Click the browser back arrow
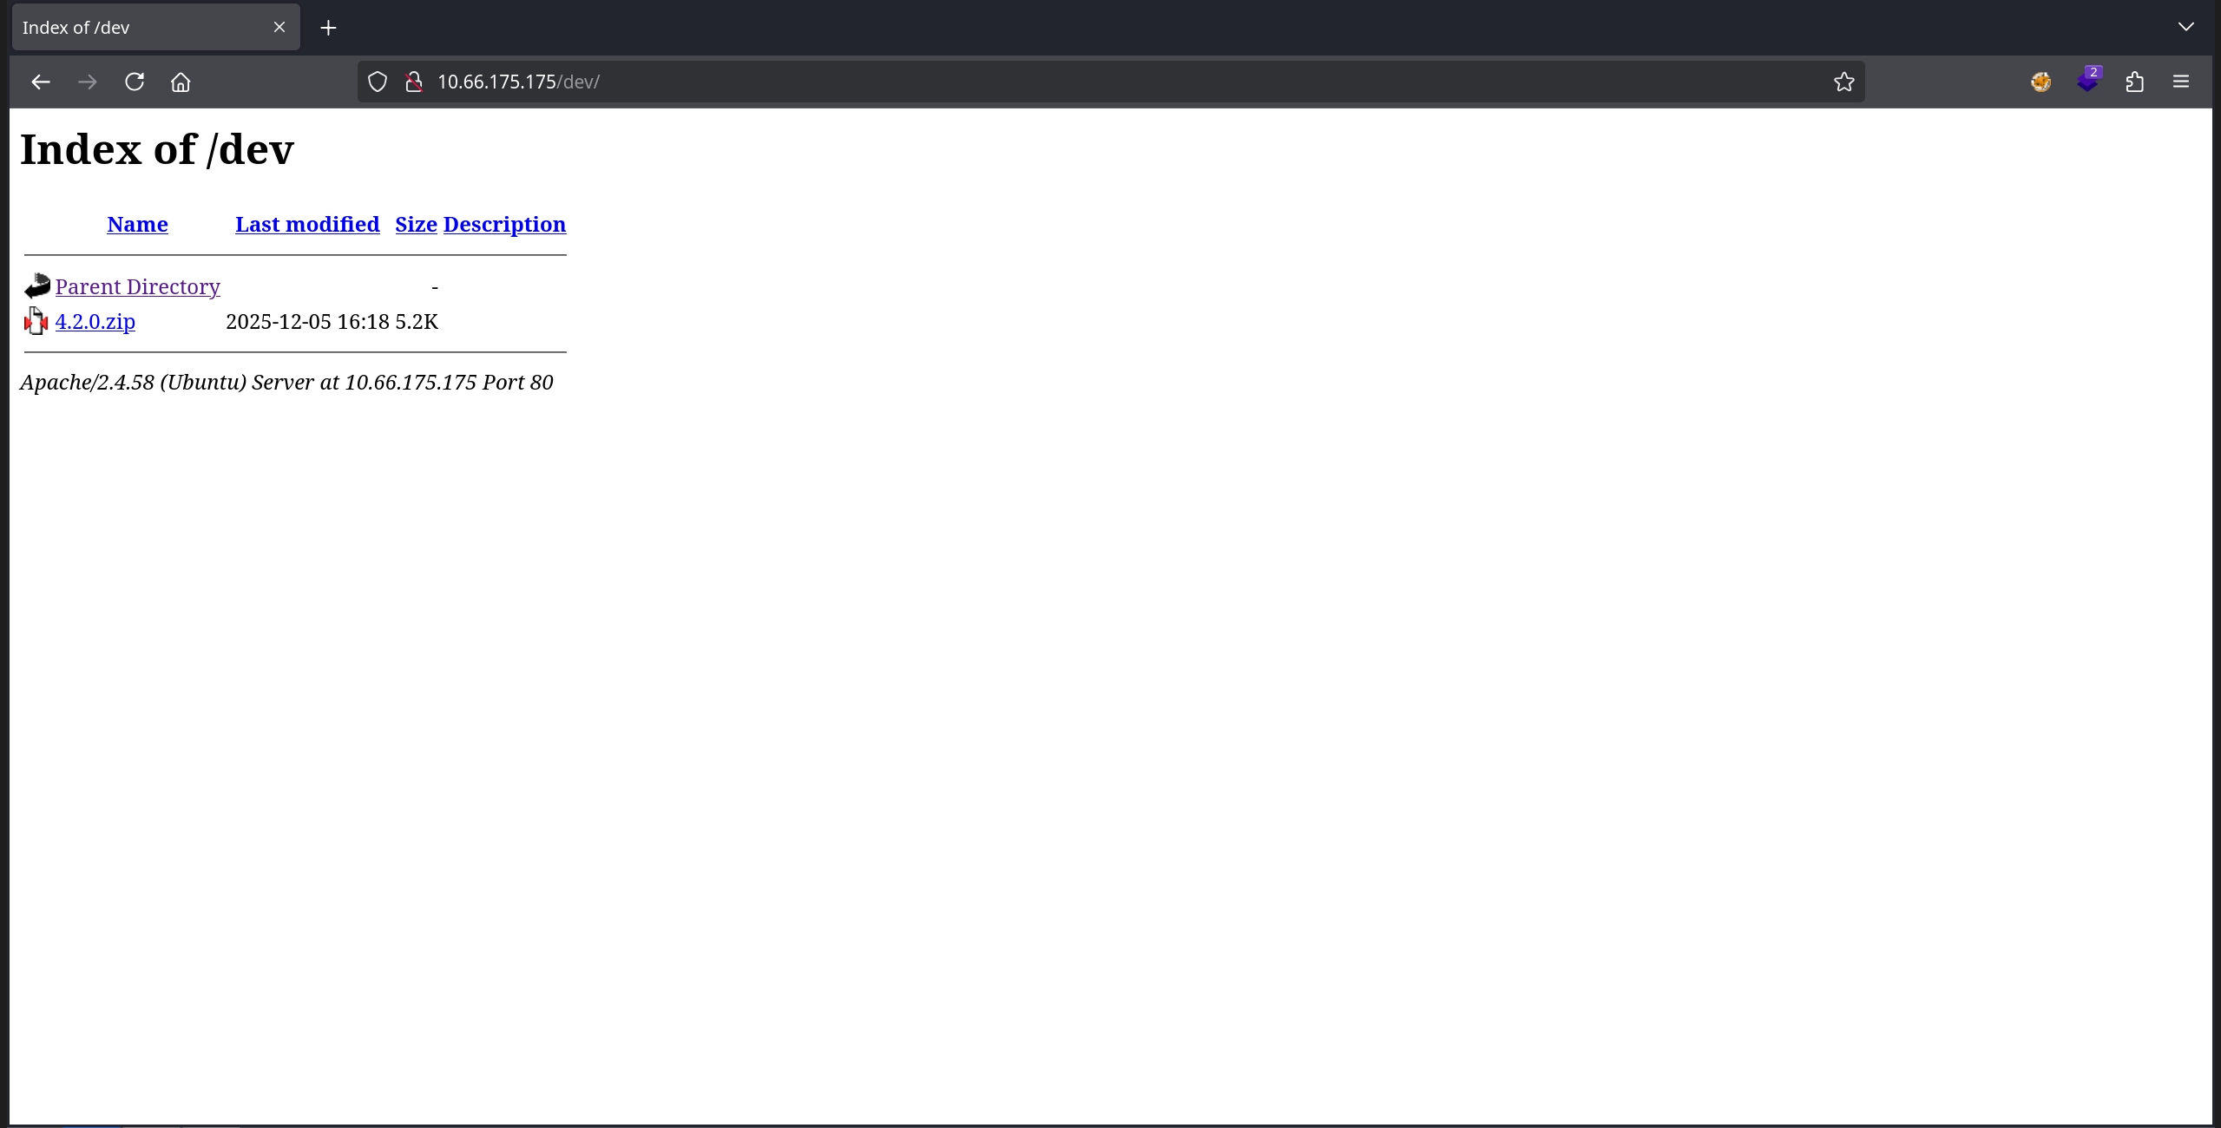The height and width of the screenshot is (1128, 2221). (x=41, y=82)
